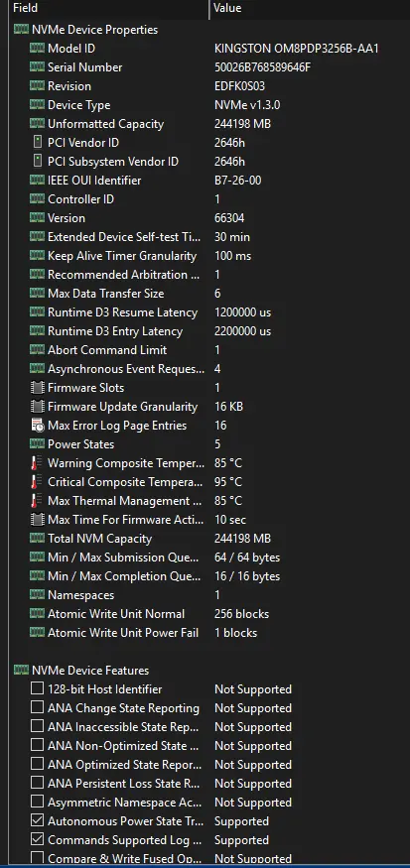Click the EDFK0S03 revision value
410x868 pixels.
pos(240,85)
